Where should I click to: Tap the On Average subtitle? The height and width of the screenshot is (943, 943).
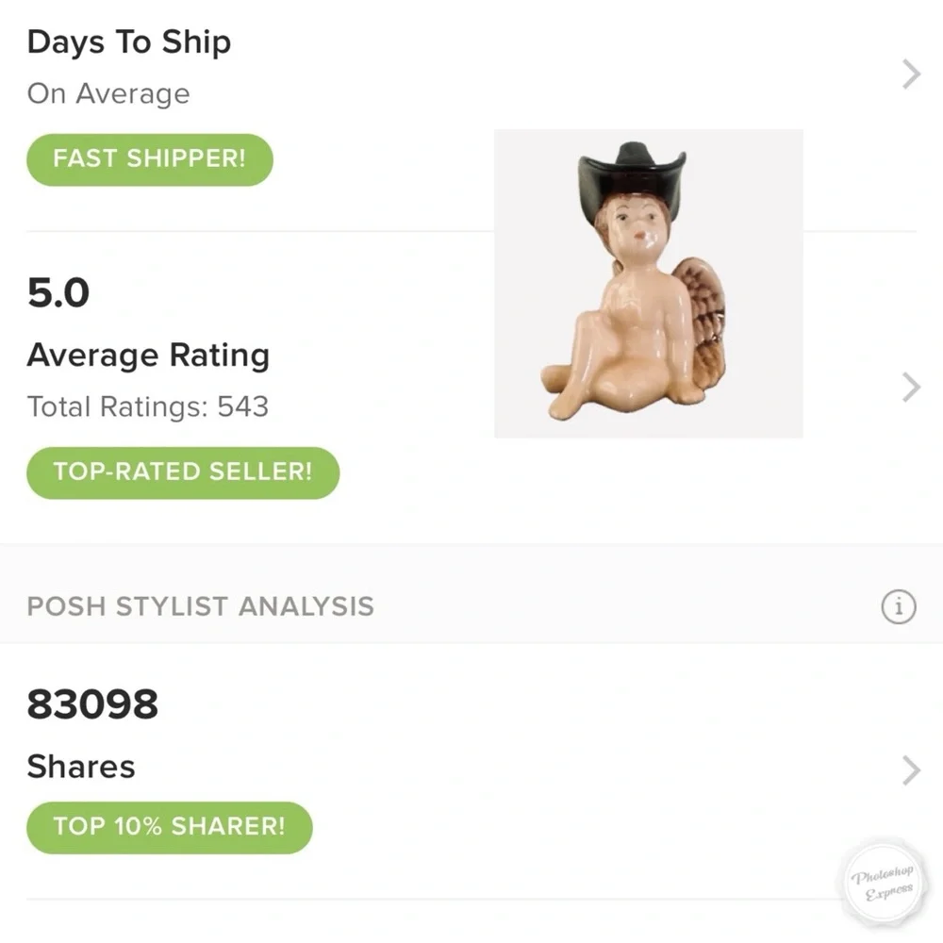click(x=108, y=93)
